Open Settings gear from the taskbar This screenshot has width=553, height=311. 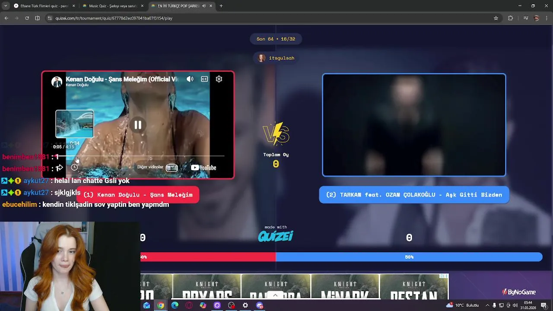pyautogui.click(x=245, y=305)
